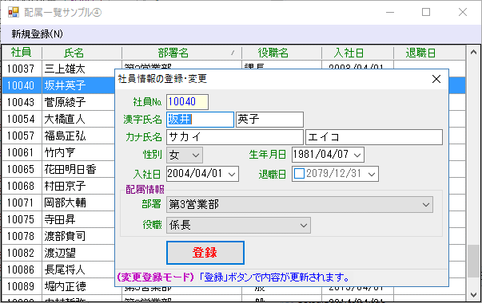Click employee number cell 10054

point(21,119)
